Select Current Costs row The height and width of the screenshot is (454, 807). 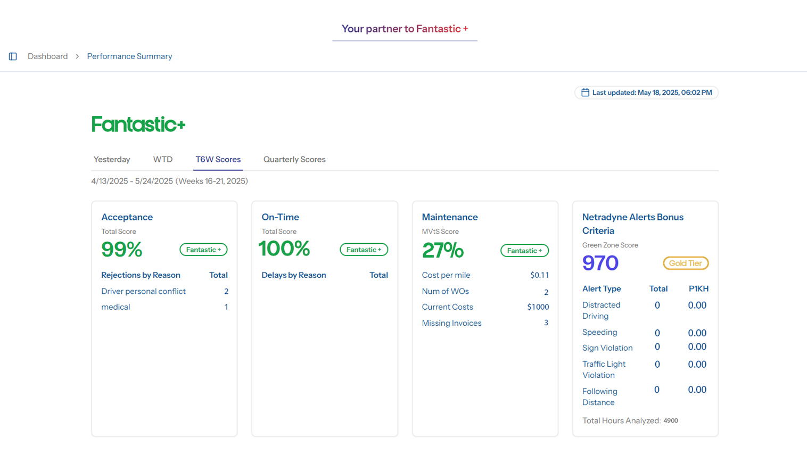[485, 307]
